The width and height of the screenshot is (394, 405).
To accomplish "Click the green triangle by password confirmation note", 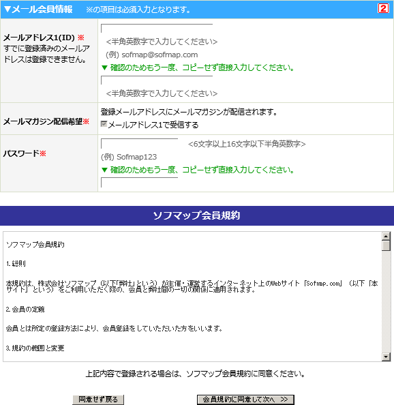I will click(104, 170).
